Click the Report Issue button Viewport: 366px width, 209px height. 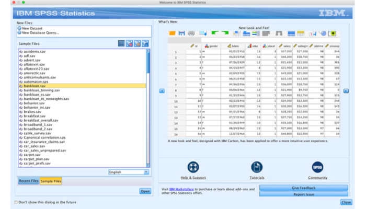click(303, 194)
